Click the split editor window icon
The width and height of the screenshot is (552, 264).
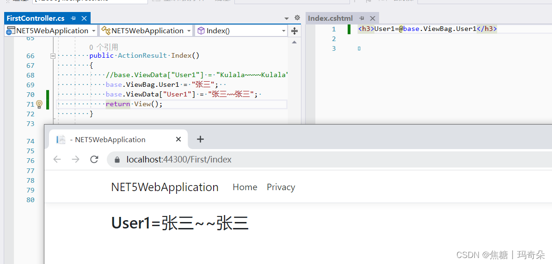pyautogui.click(x=294, y=31)
